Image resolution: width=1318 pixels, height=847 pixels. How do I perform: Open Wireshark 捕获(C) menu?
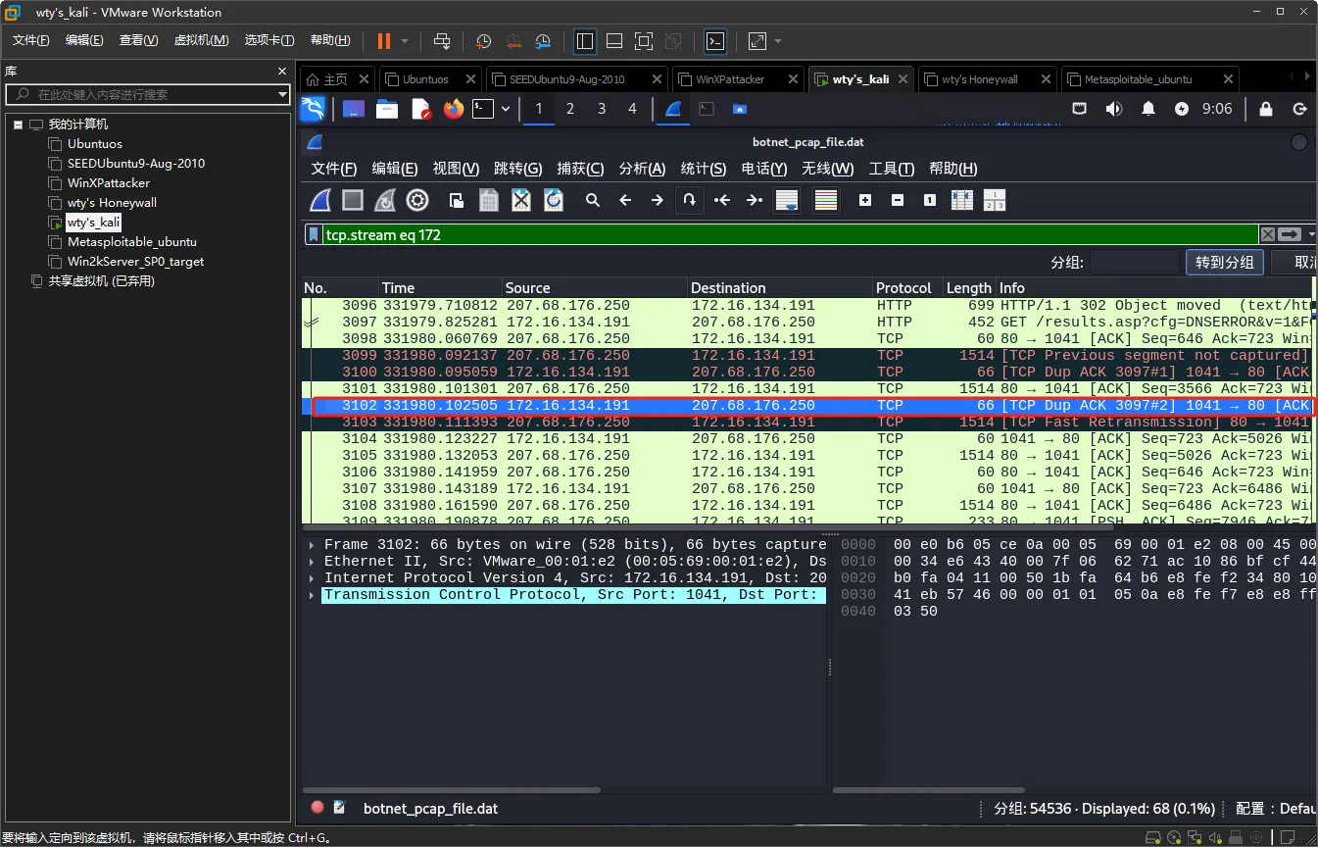(580, 169)
